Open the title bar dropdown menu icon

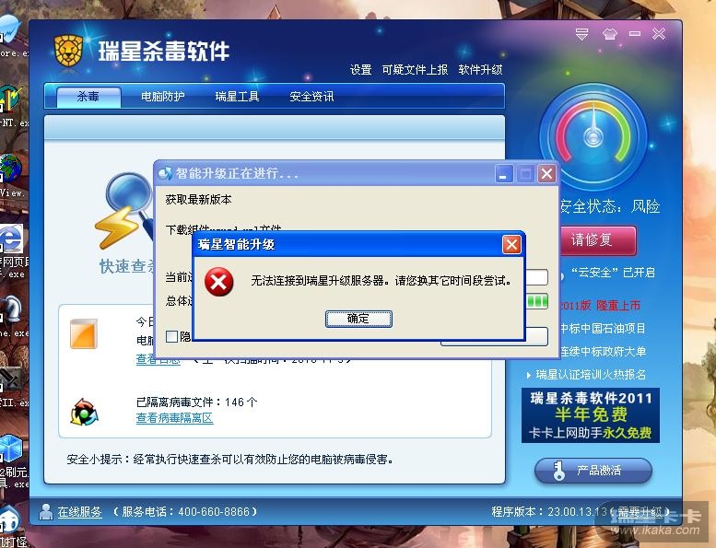pos(581,34)
